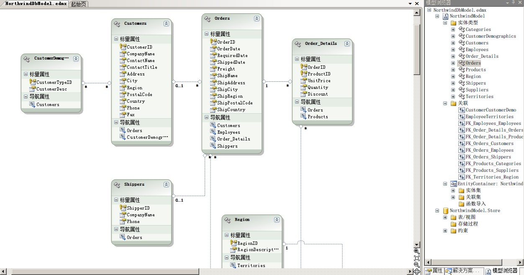Select 函数导入 node in tree
This screenshot has width=524, height=275.
[476, 204]
